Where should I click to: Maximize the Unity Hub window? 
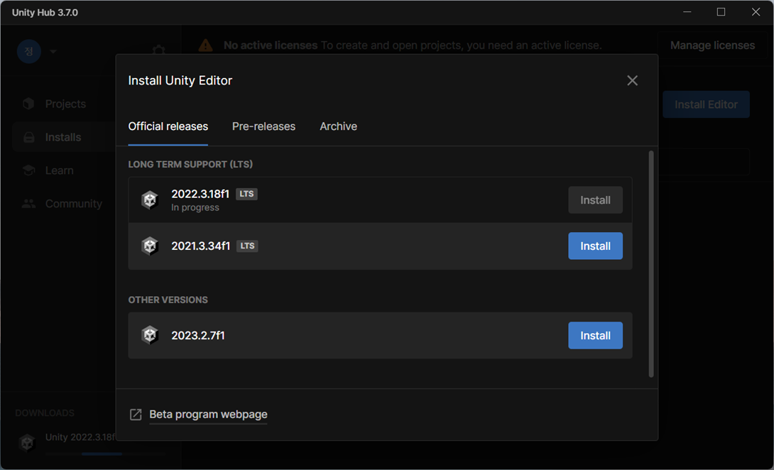(721, 12)
